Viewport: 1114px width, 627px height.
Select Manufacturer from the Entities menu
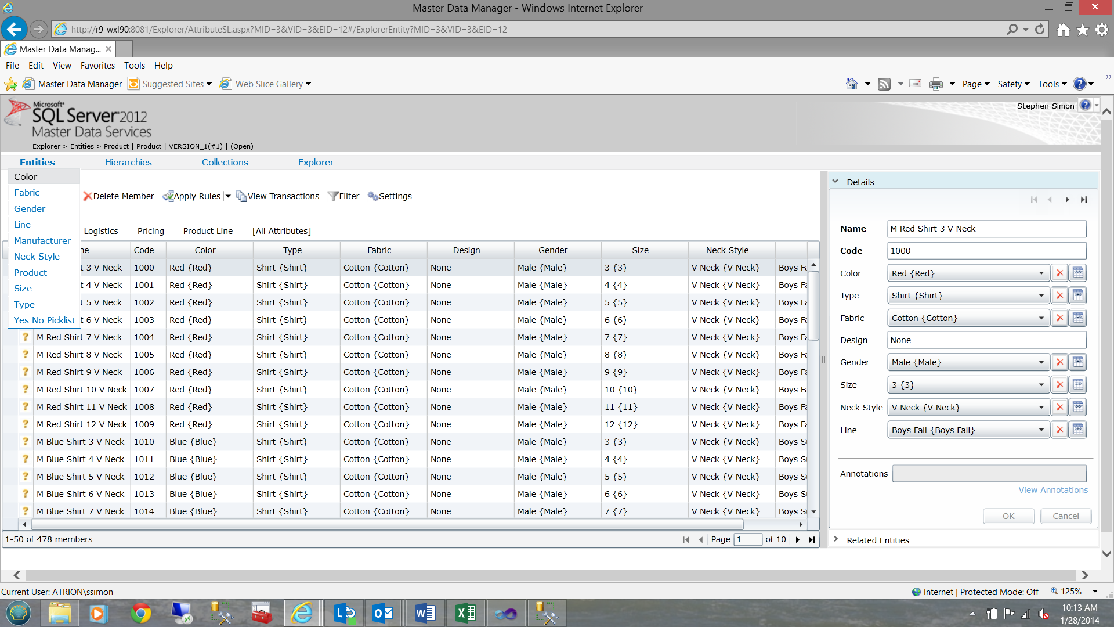pos(42,240)
